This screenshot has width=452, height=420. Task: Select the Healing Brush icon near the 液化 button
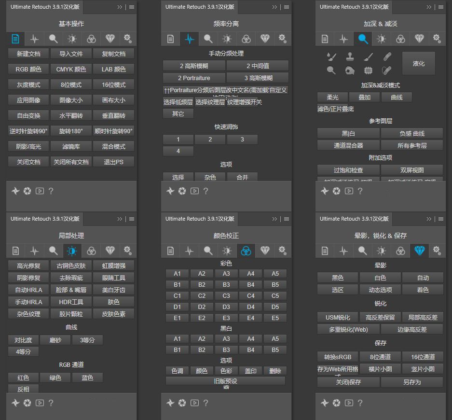[x=386, y=56]
